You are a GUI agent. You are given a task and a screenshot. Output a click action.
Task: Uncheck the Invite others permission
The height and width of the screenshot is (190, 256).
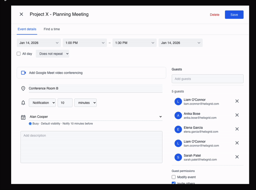(174, 183)
